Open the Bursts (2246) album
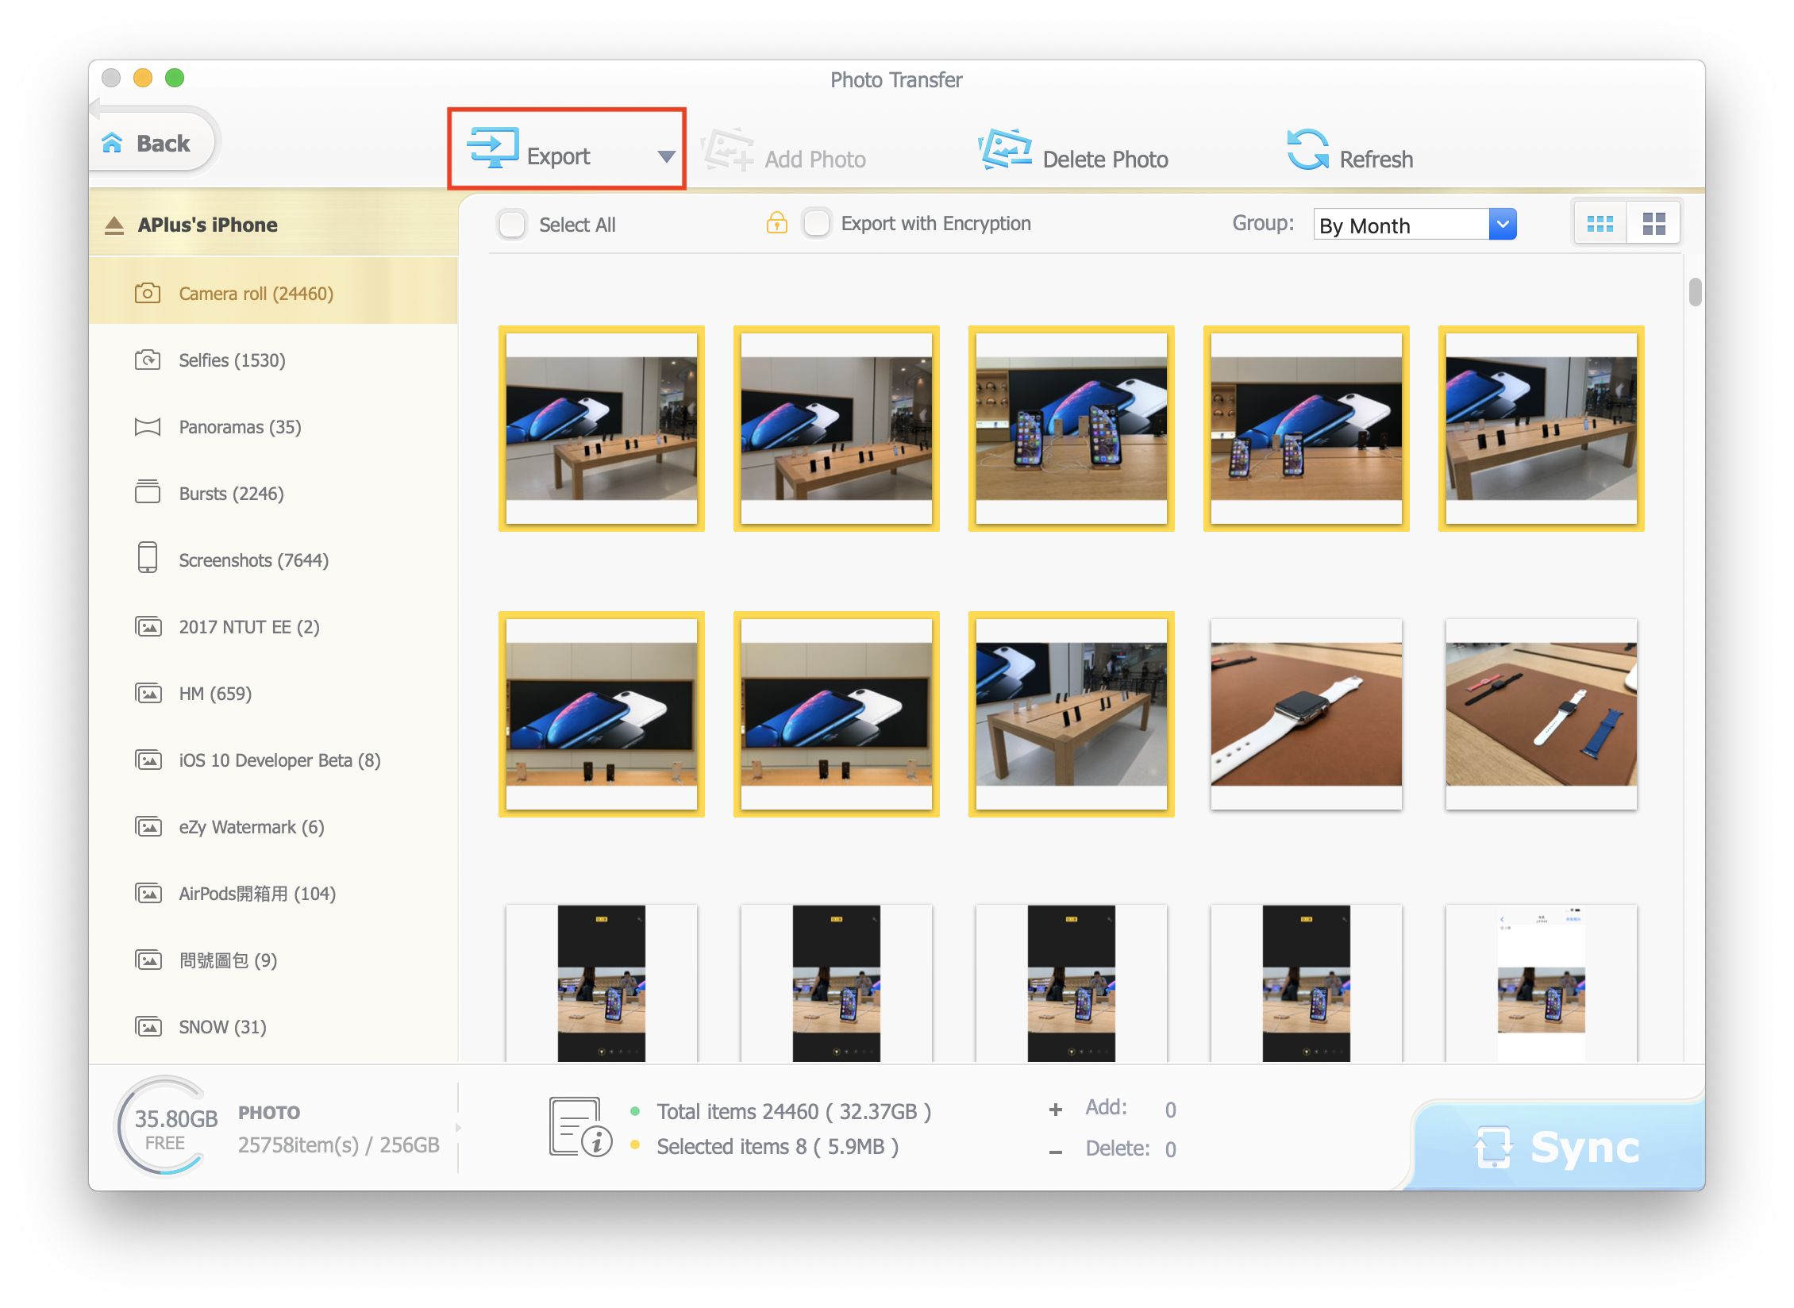 tap(273, 494)
